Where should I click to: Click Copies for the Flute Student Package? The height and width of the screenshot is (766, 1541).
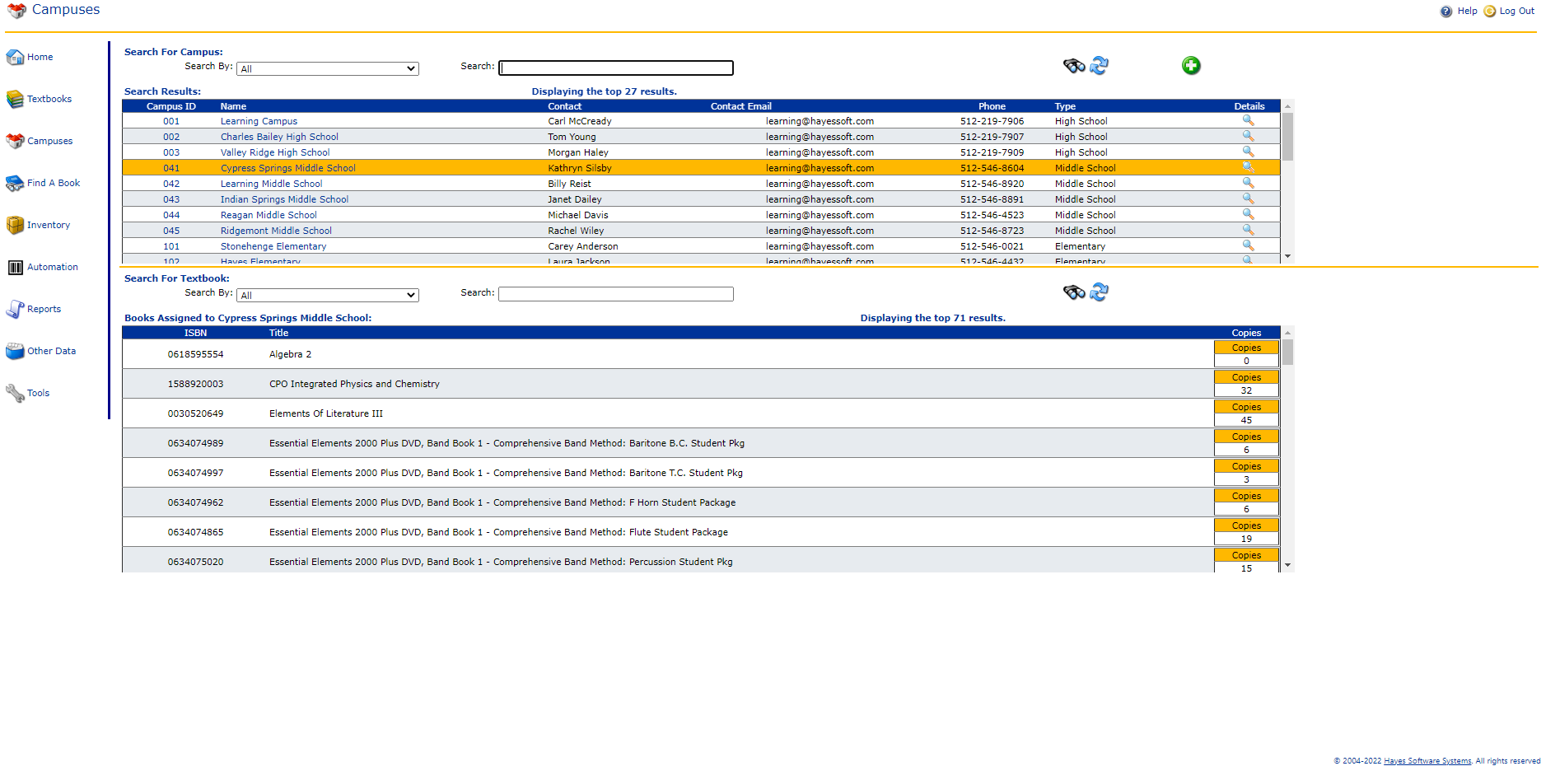[x=1246, y=525]
